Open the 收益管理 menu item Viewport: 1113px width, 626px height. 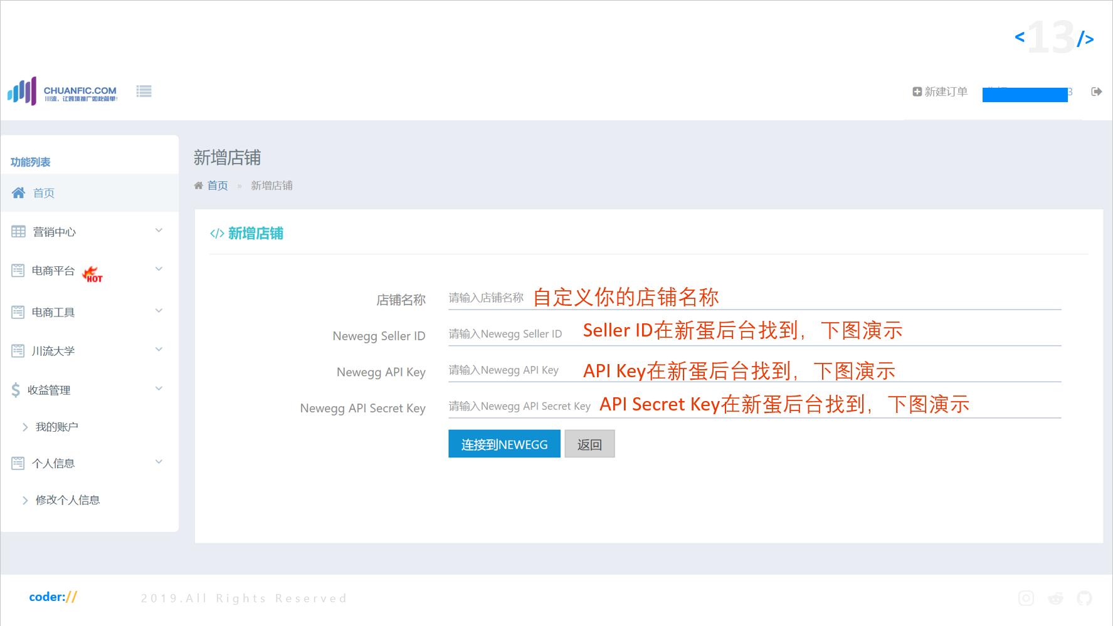click(90, 390)
